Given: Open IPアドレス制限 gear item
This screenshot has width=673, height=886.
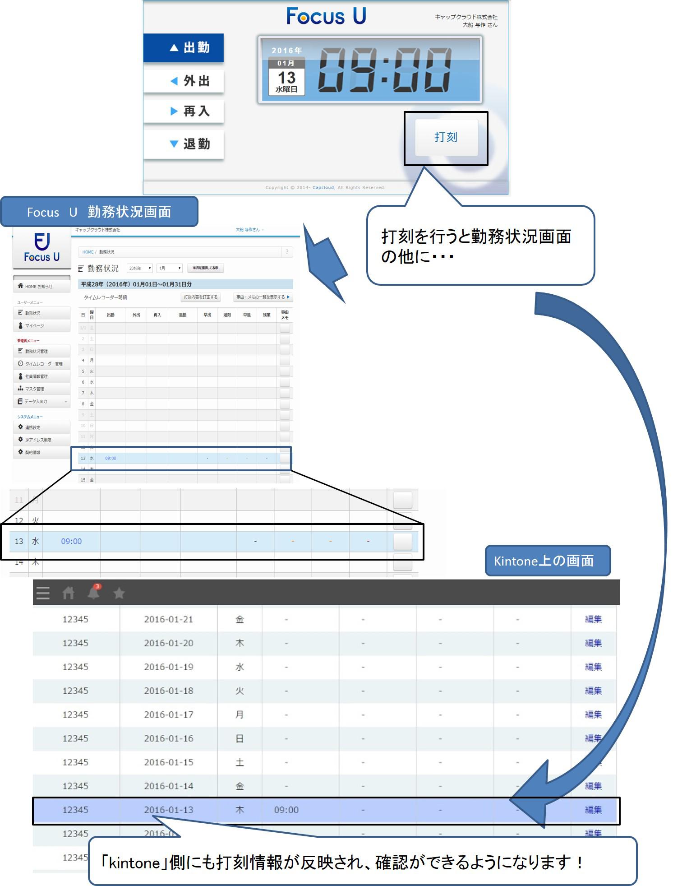Looking at the screenshot, I should [42, 440].
